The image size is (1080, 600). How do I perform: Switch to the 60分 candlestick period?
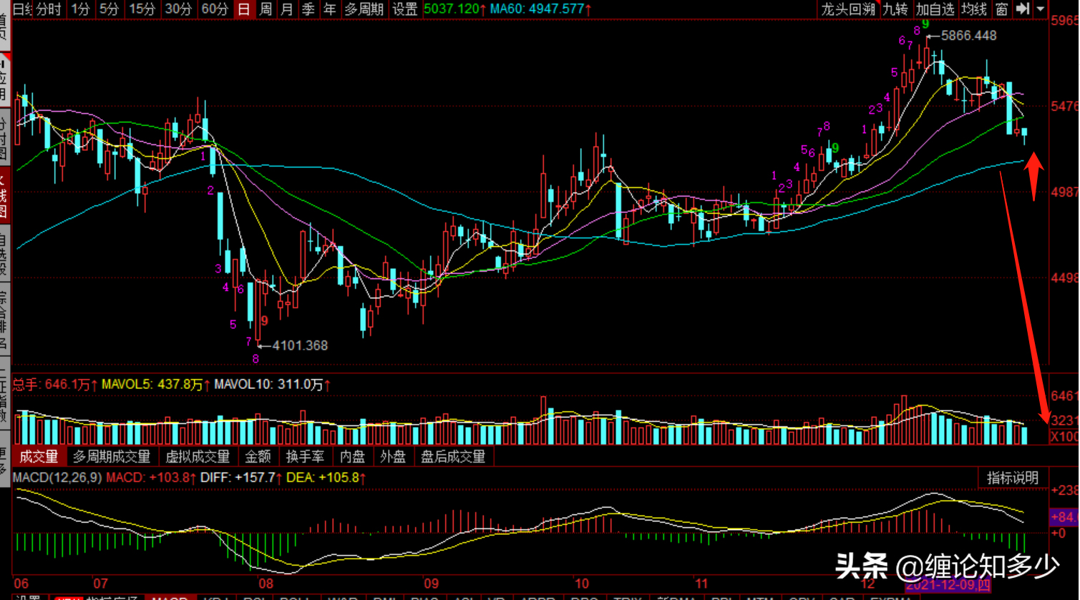click(215, 9)
